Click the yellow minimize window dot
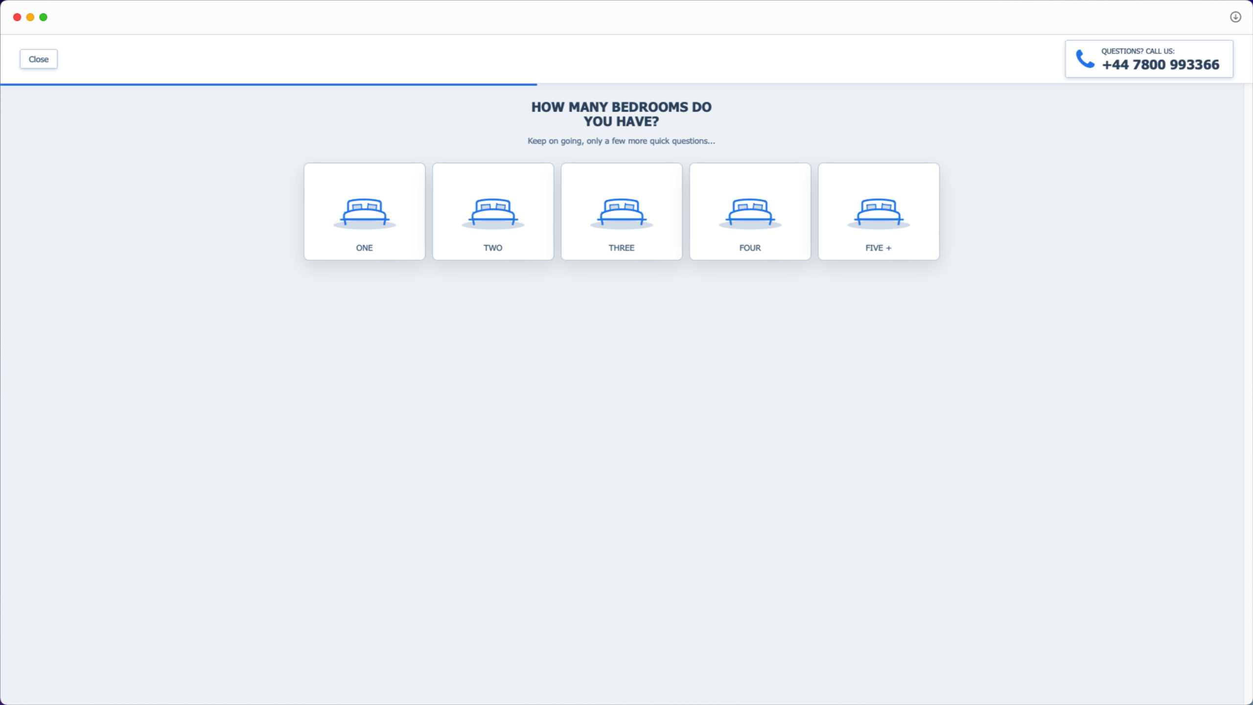Viewport: 1253px width, 705px height. [x=30, y=17]
